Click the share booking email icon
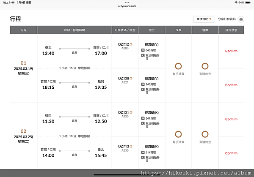Viewport: 254px width, 177px height. 241,19
